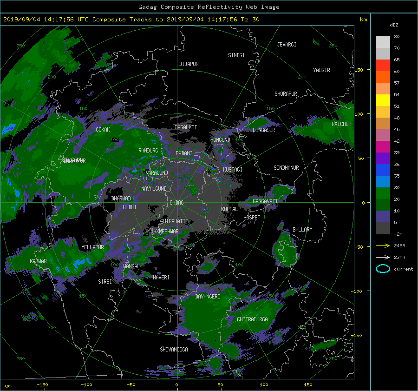Pick the bright yellow 51-54 dBZ swatch
This screenshot has width=418, height=391.
383,100
